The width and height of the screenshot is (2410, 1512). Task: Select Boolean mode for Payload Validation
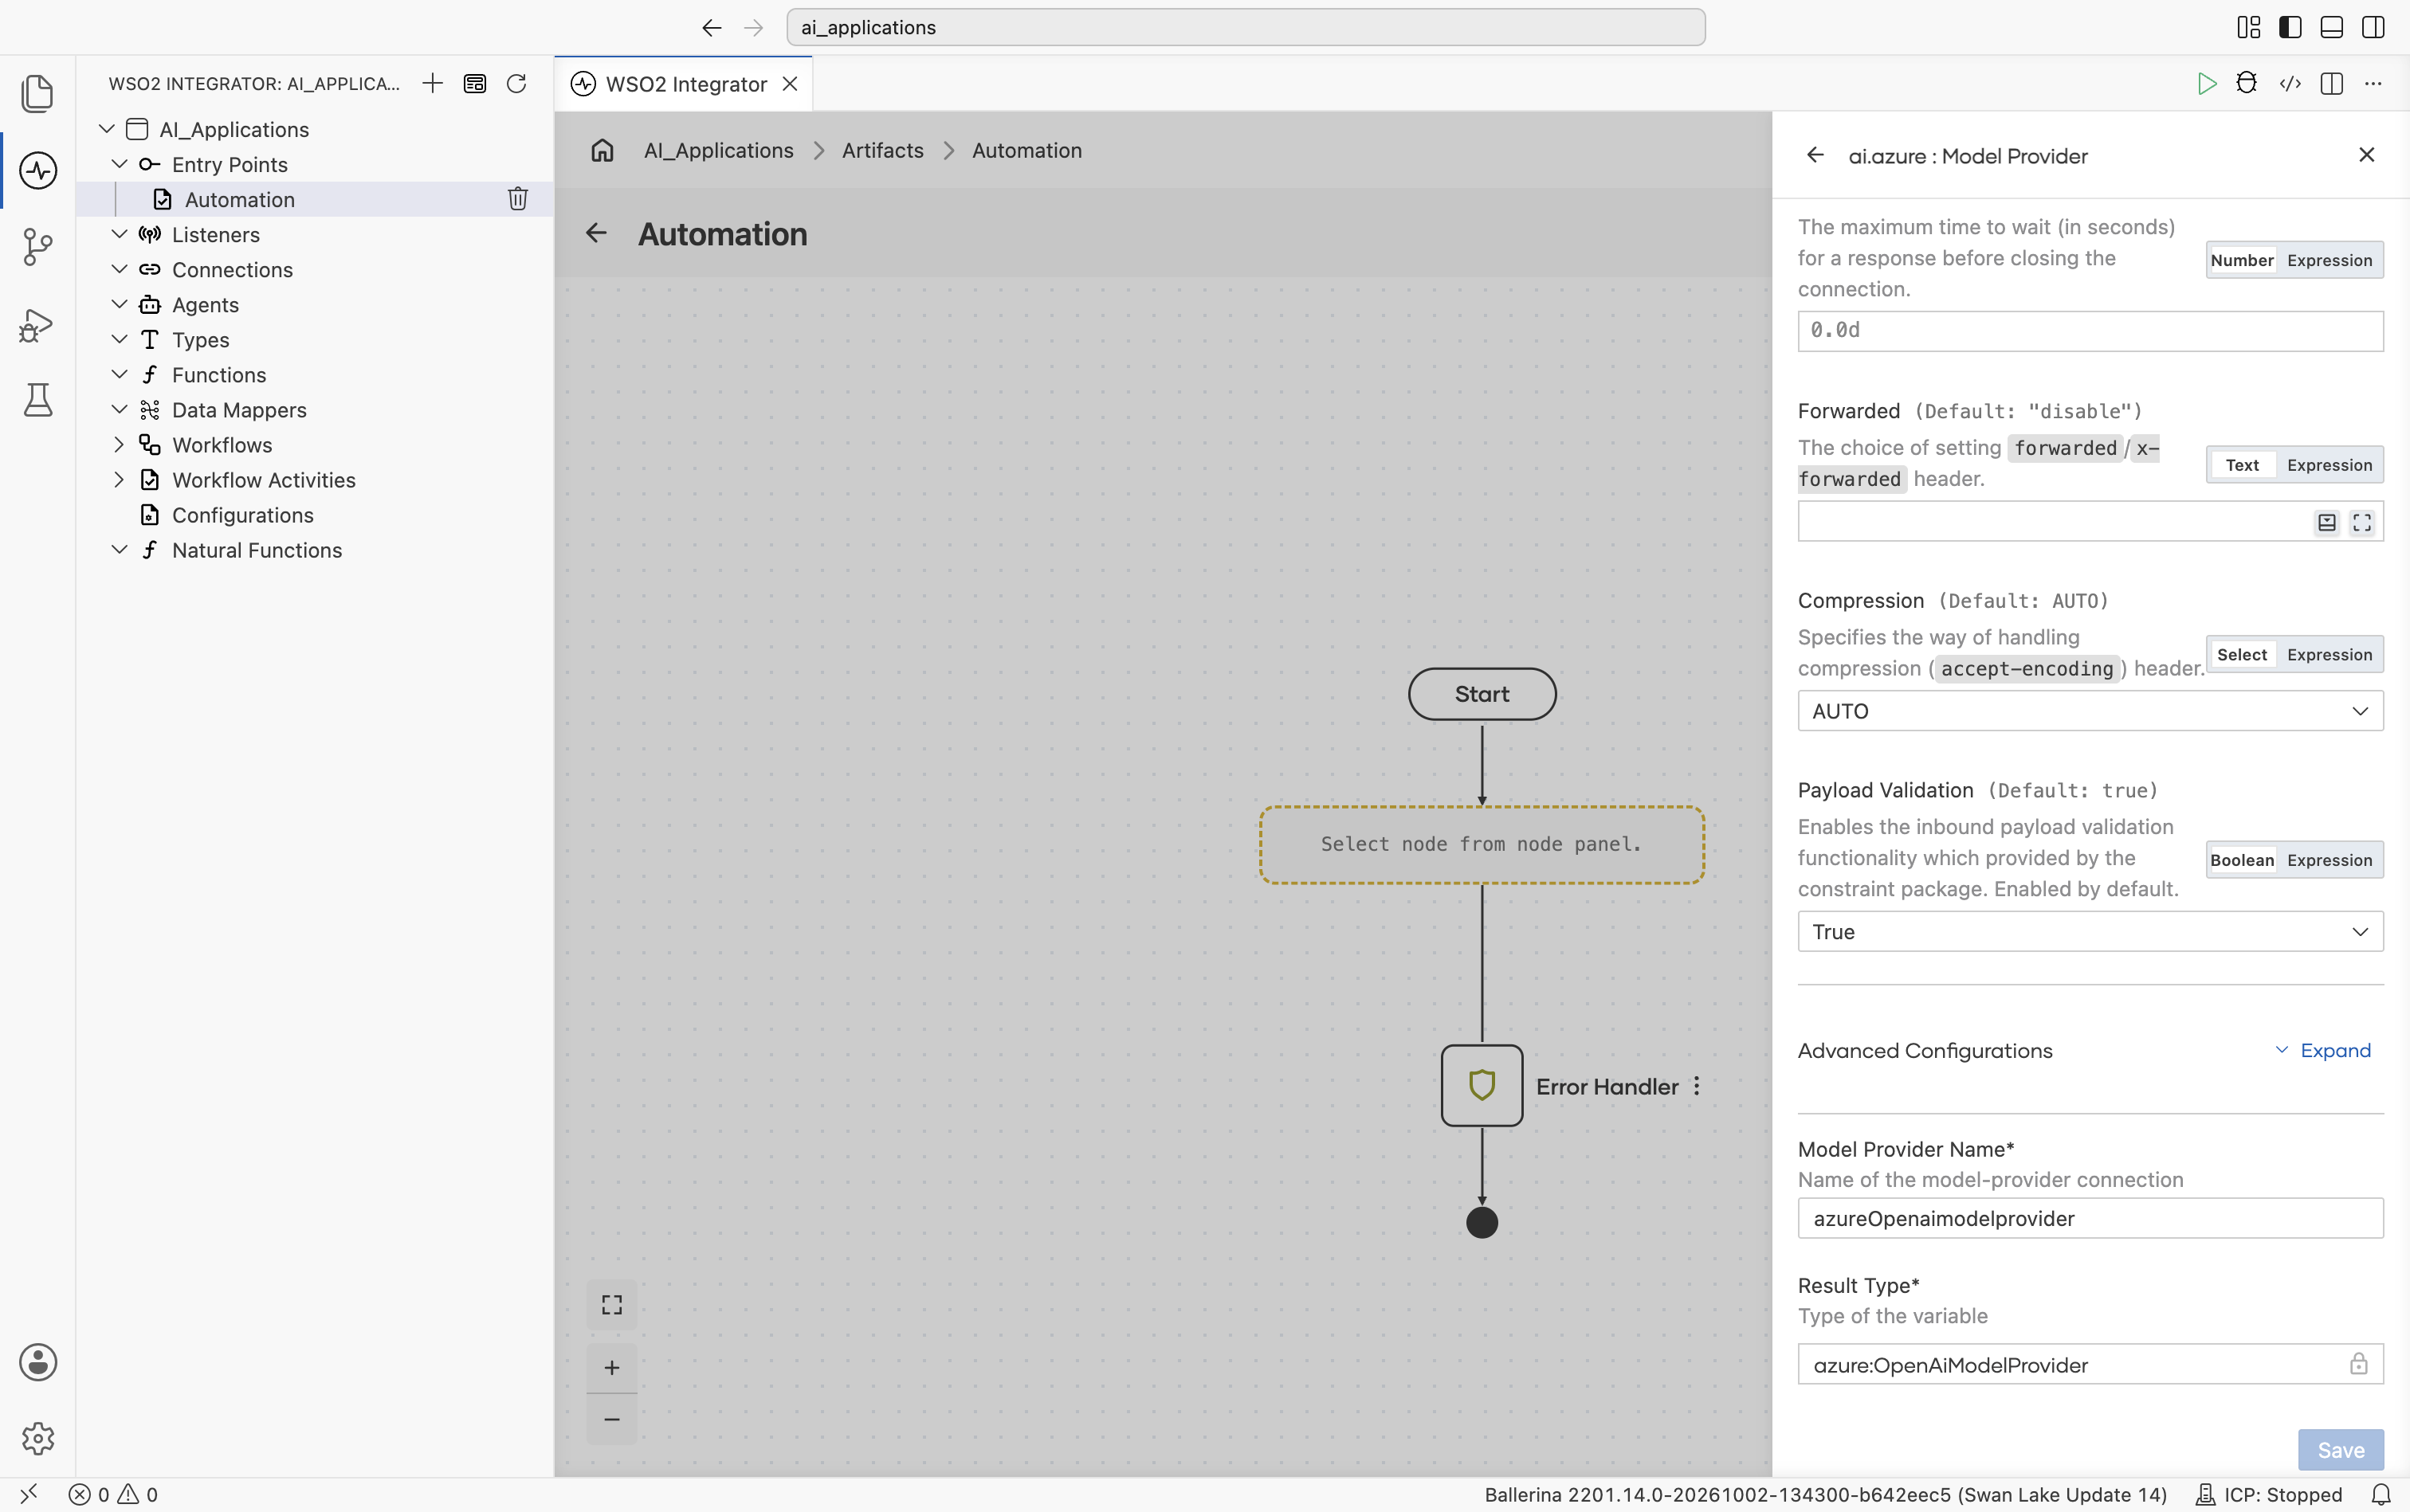[x=2242, y=860]
